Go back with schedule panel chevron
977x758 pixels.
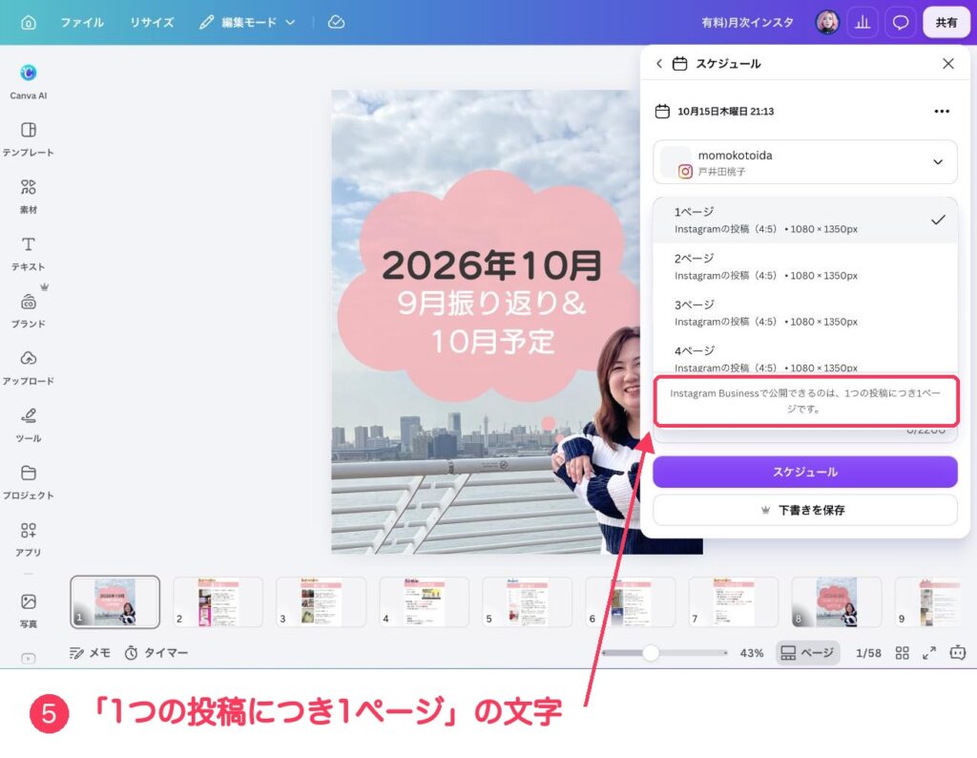659,64
